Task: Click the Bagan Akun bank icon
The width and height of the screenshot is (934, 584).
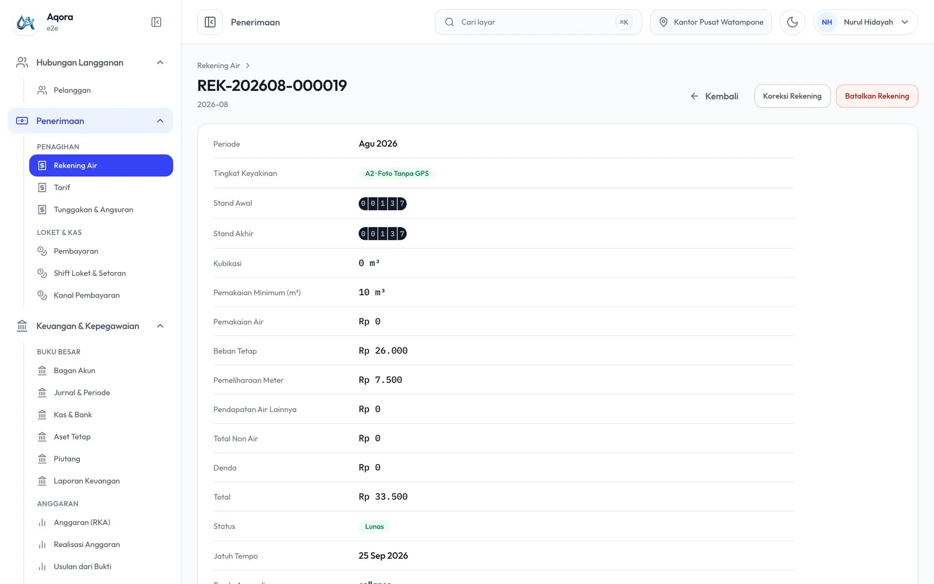Action: [x=42, y=370]
